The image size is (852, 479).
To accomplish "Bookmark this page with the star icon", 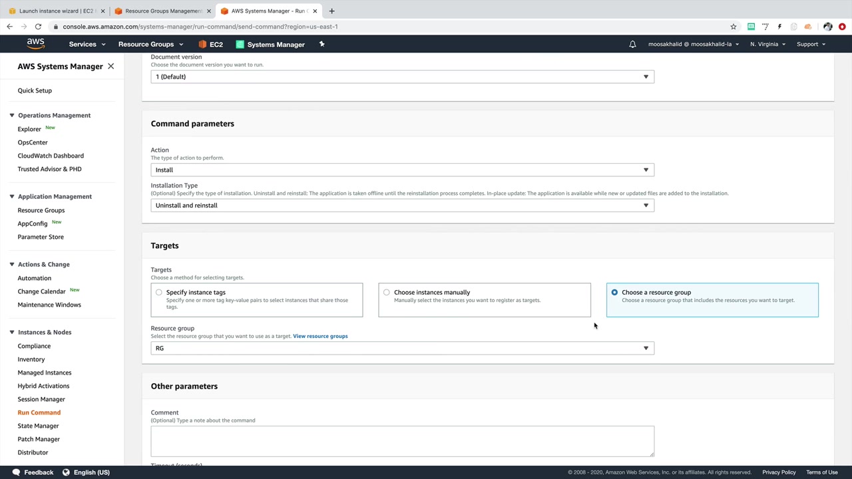I will (734, 27).
